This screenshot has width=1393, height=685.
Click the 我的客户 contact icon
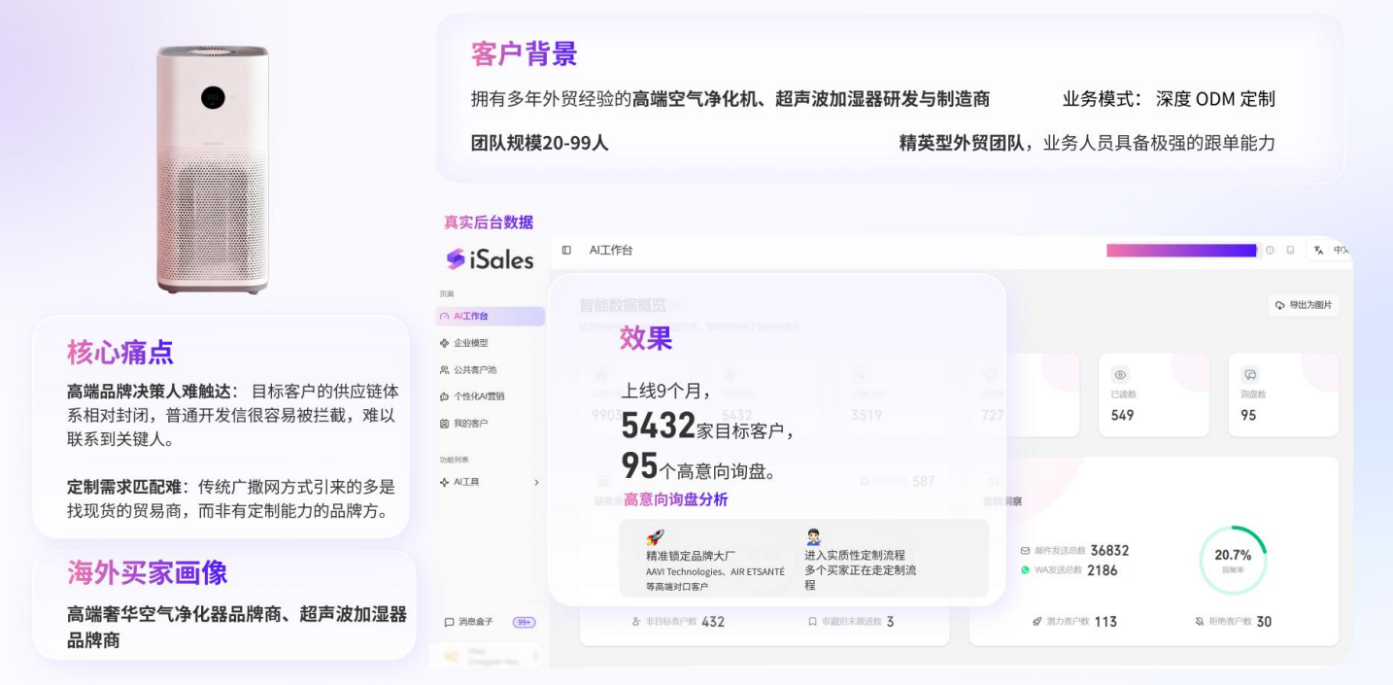[445, 424]
